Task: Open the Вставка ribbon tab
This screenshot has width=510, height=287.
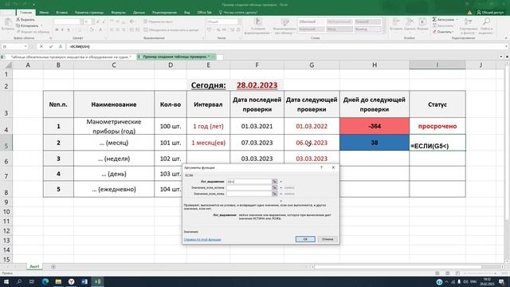Action: tap(62, 13)
